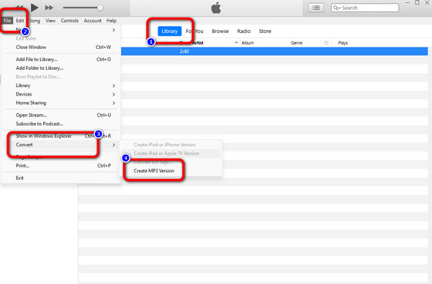This screenshot has width=432, height=284.
Task: Switch to the Store tab
Action: click(265, 31)
